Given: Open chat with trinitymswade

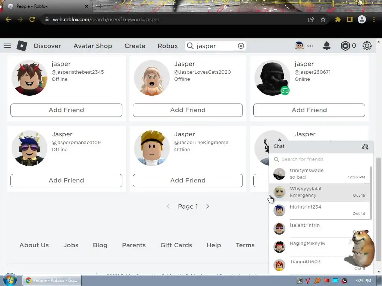Looking at the screenshot, I should click(319, 174).
